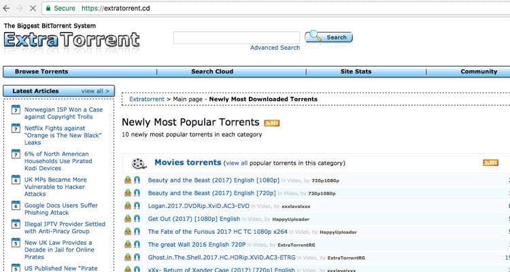
Task: Open the Advanced Search link
Action: click(x=275, y=48)
